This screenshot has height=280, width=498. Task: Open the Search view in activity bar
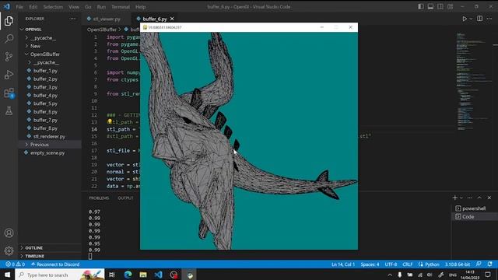click(x=9, y=39)
